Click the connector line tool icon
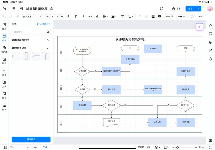Image resolution: width=215 pixels, height=150 pixels. click(130, 17)
